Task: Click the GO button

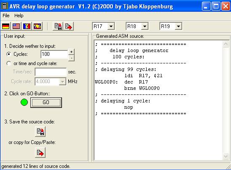Action: click(46, 102)
